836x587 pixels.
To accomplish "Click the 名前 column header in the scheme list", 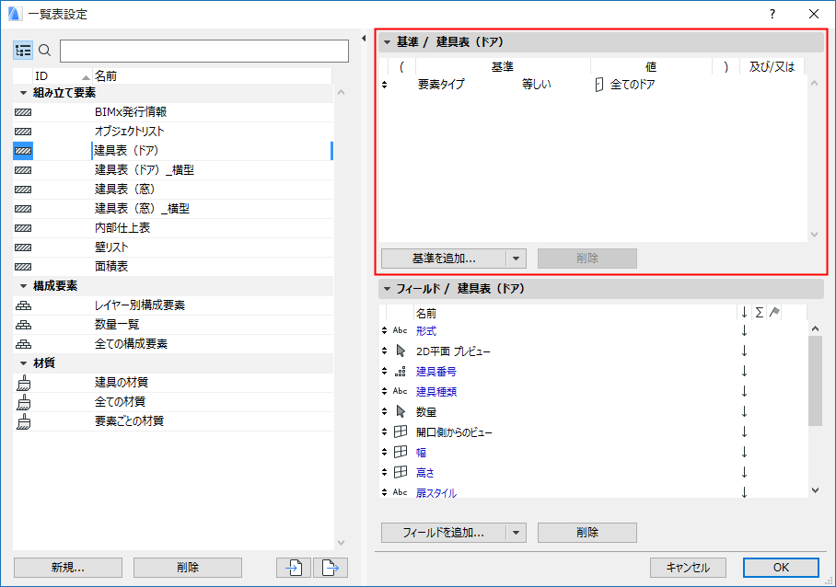I will 212,76.
